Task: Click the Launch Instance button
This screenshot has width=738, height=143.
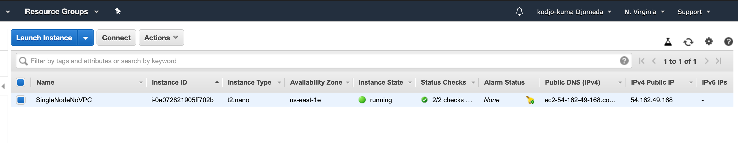Action: coord(44,38)
